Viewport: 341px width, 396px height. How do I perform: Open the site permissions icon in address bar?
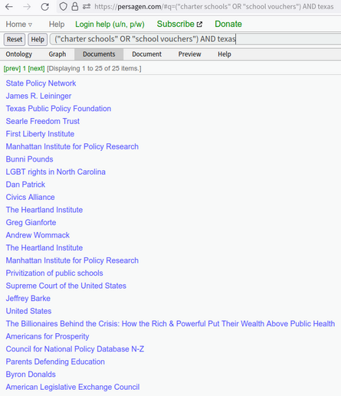[x=87, y=7]
